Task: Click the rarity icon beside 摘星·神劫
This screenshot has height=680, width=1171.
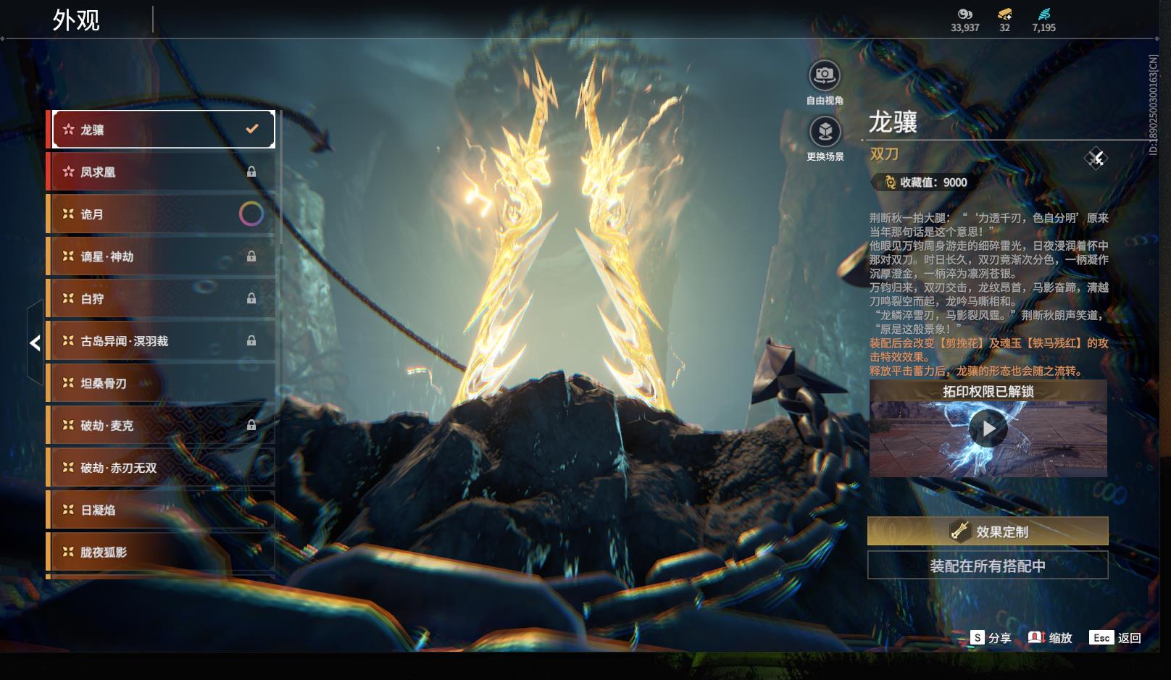Action: click(68, 256)
